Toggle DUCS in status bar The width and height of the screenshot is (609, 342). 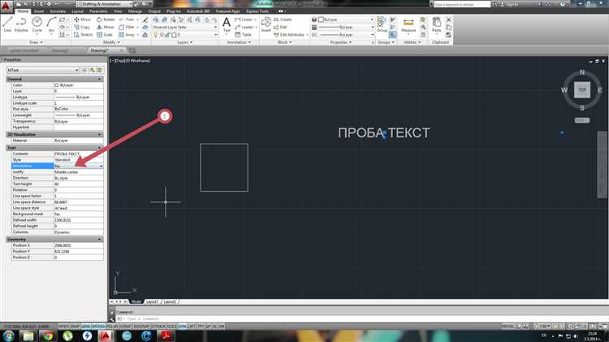(x=171, y=327)
